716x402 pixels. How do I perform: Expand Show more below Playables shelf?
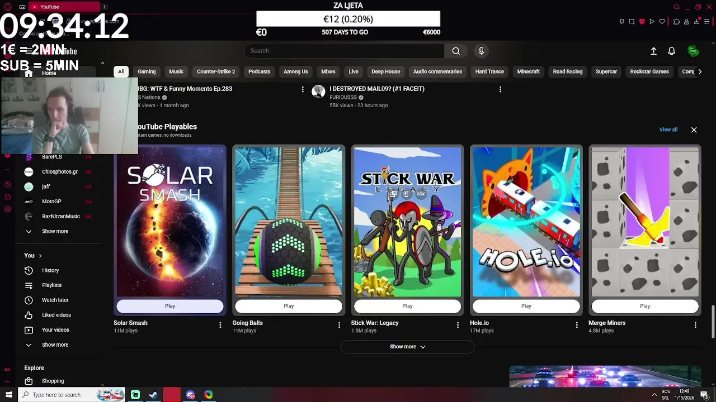tap(407, 347)
